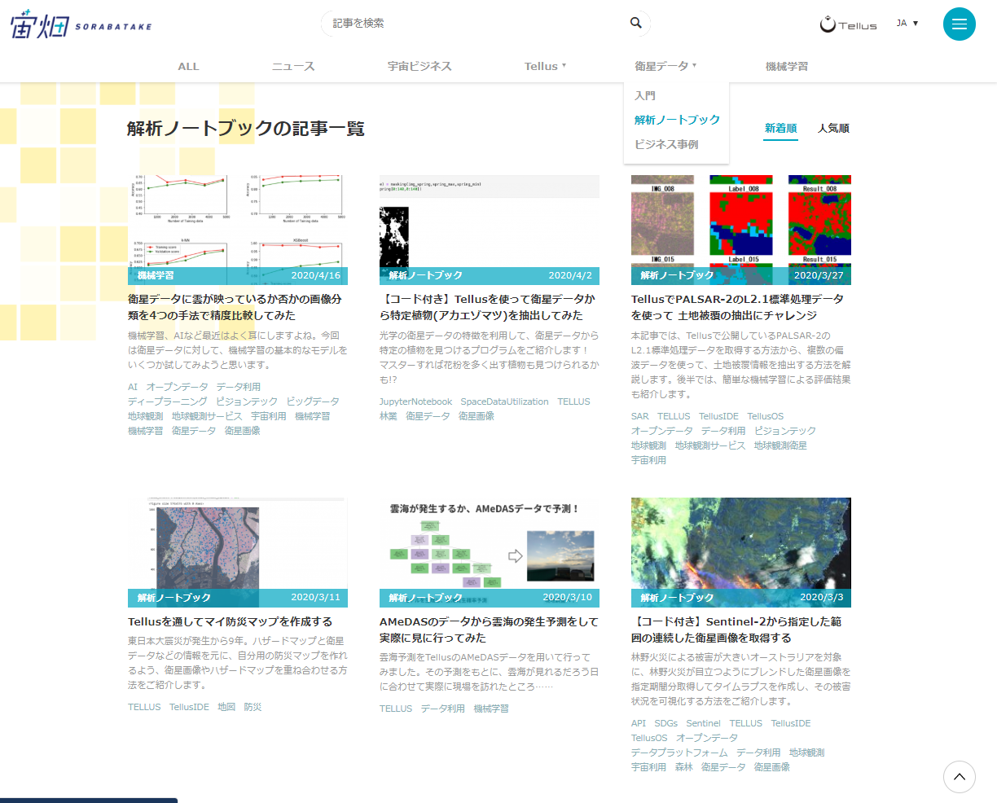Screen dimensions: 997x803
Task: Open thumbnail of AMeDAS 雲海 prediction article
Action: [x=490, y=552]
